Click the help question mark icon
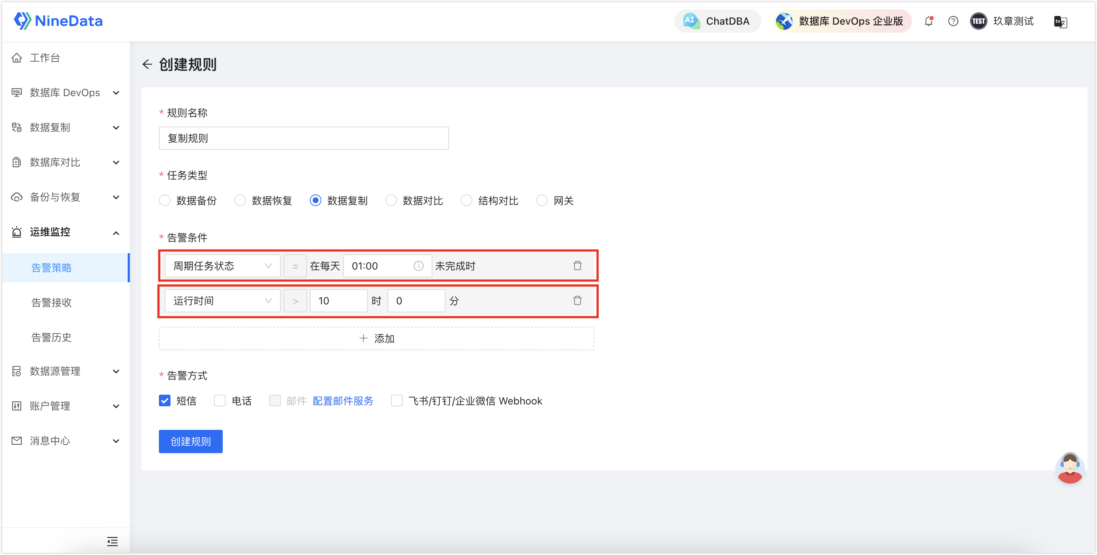The image size is (1097, 555). click(953, 21)
